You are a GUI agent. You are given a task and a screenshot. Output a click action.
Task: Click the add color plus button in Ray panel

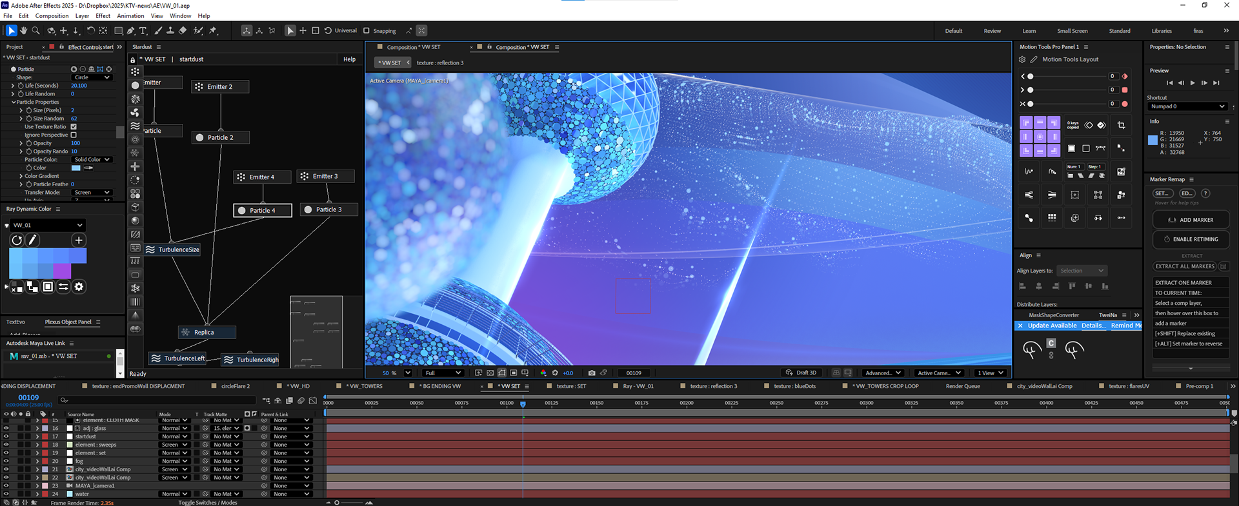(x=79, y=240)
